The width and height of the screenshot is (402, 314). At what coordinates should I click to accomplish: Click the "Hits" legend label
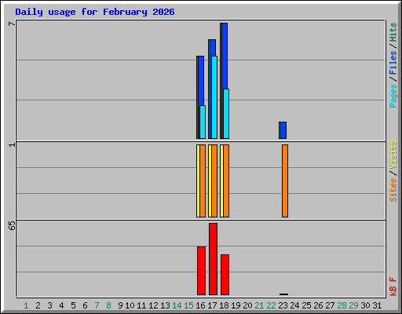393,32
